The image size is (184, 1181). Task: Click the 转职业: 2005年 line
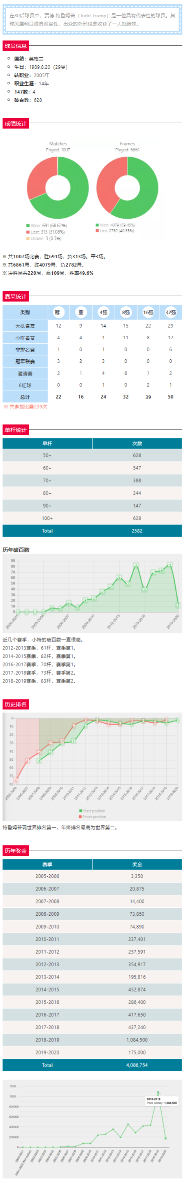pos(32,75)
